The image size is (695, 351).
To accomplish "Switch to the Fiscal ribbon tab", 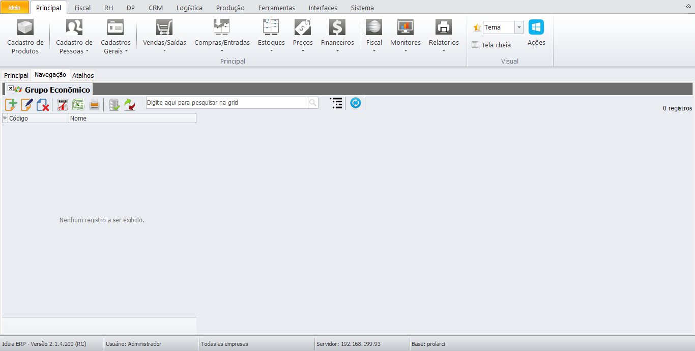I will coord(82,8).
